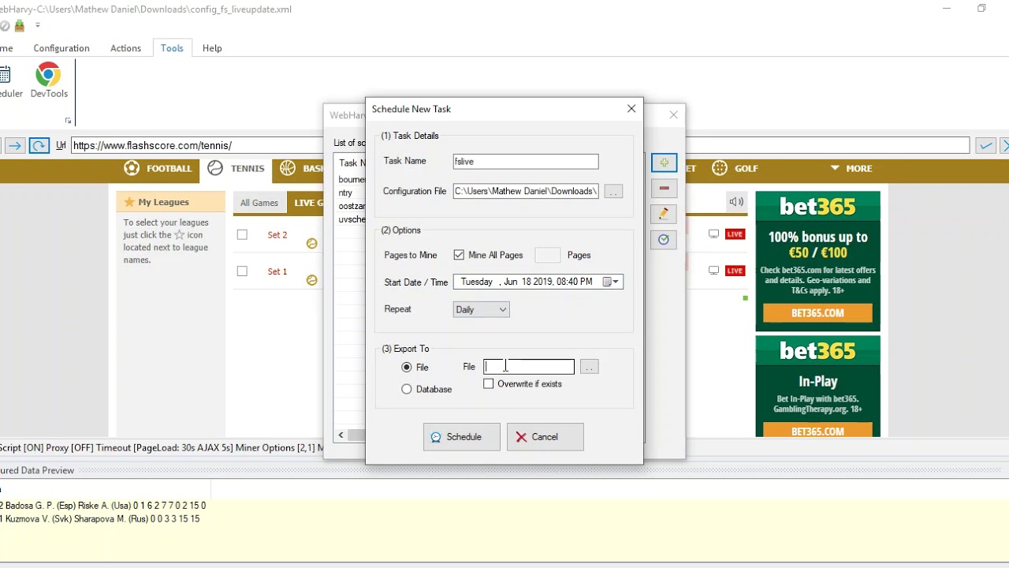1009x568 pixels.
Task: Click the tennis ball icon in site navigation
Action: [215, 168]
